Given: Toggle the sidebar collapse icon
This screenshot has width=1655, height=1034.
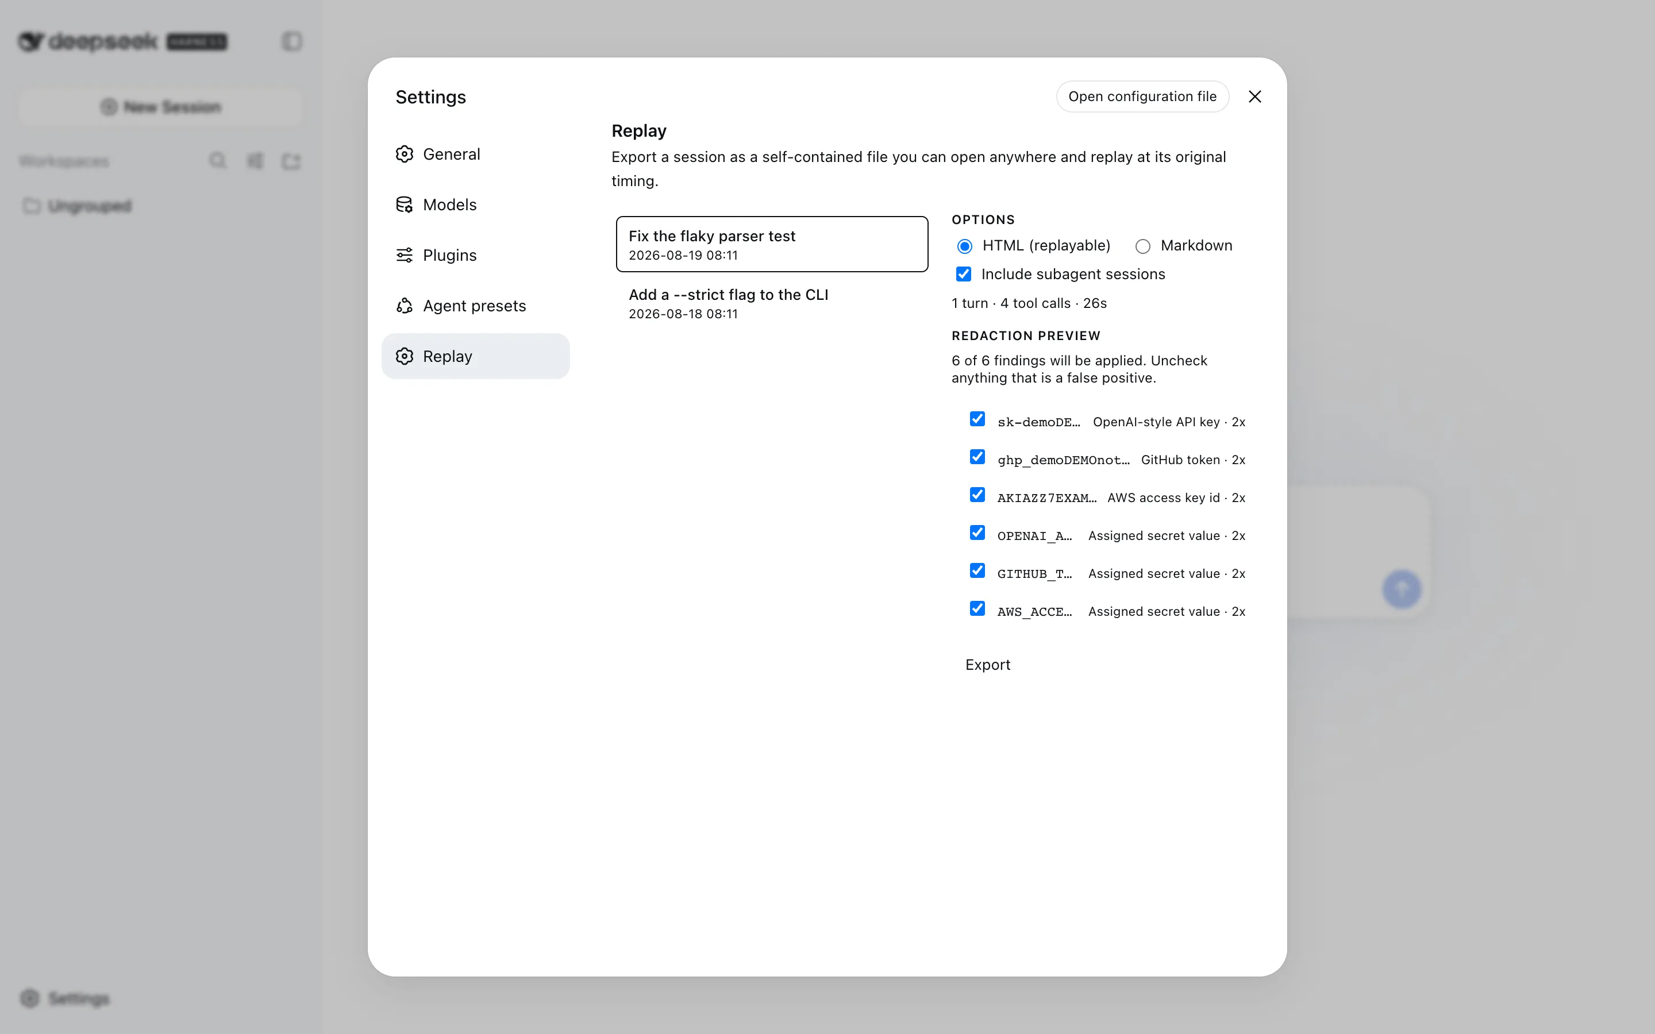Looking at the screenshot, I should (x=292, y=42).
